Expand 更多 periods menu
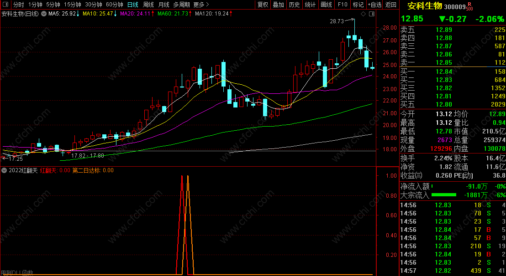 [x=201, y=5]
